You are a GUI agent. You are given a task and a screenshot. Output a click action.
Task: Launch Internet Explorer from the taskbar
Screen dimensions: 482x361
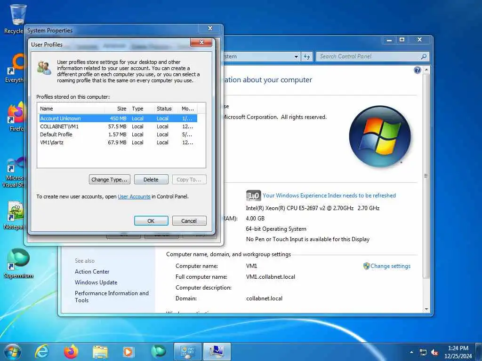point(41,352)
